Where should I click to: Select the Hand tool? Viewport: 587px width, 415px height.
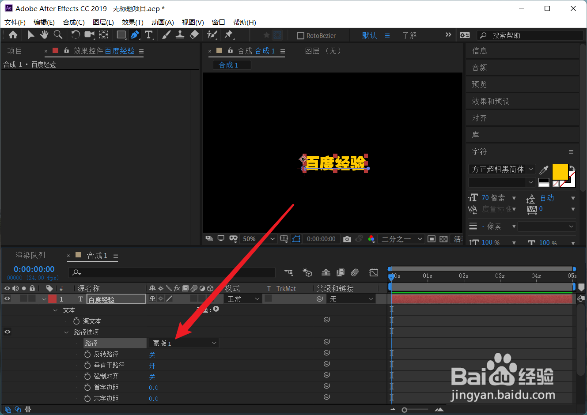(44, 35)
